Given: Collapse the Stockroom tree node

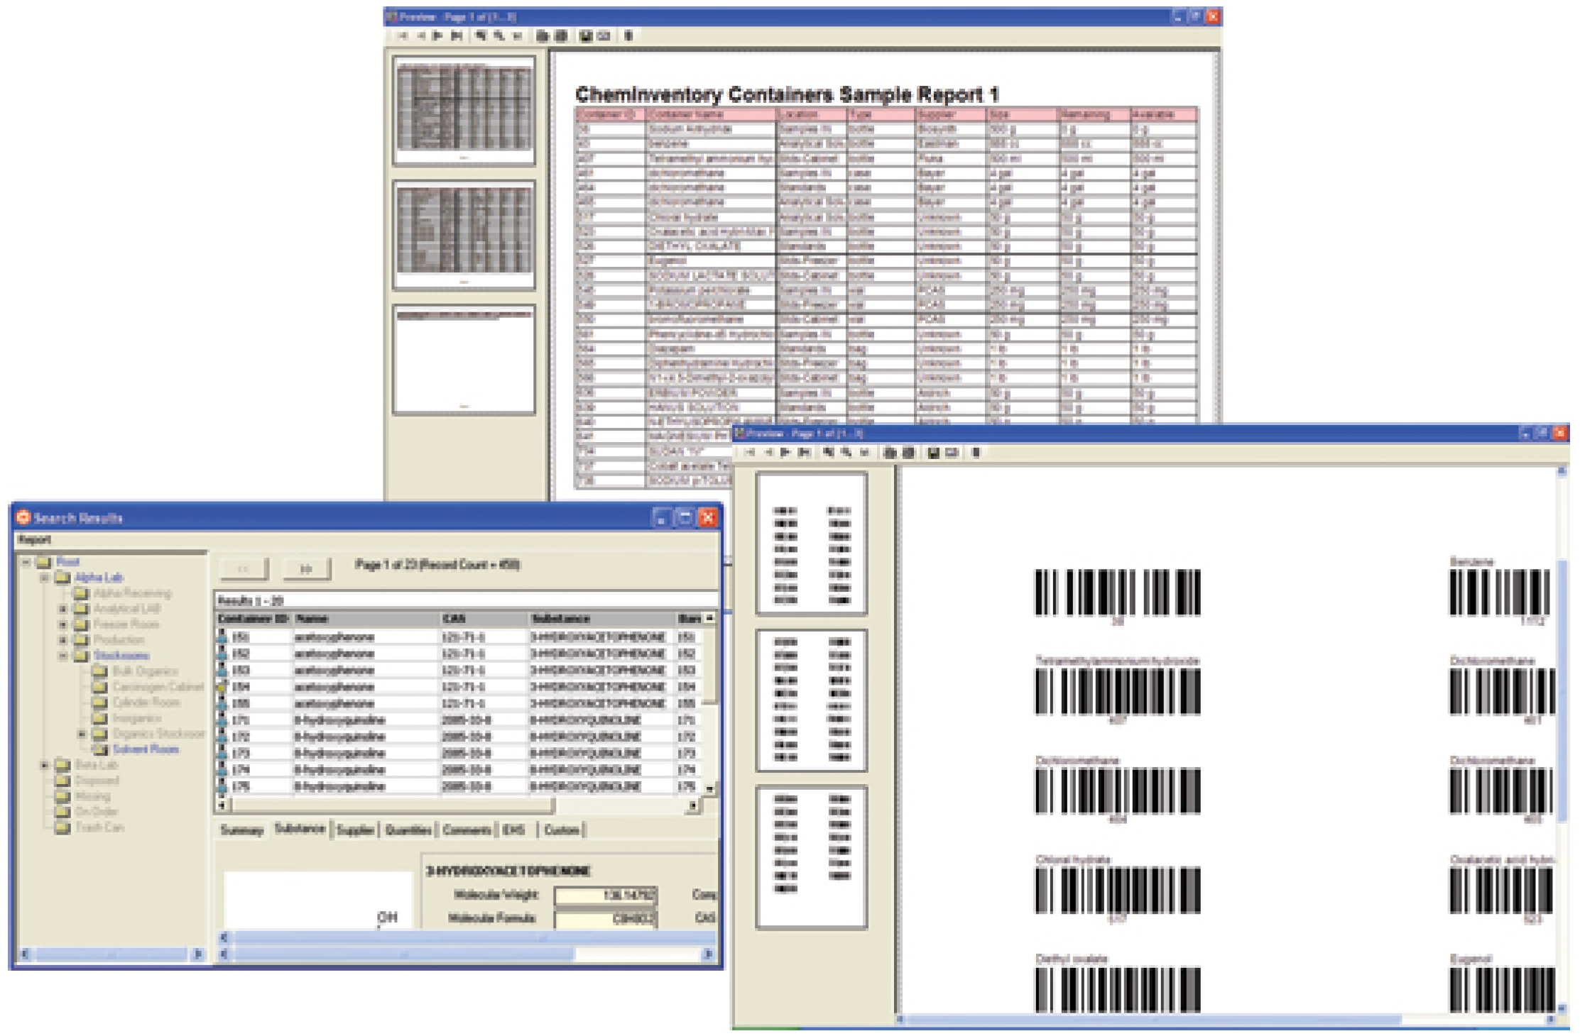Looking at the screenshot, I should coord(63,656).
